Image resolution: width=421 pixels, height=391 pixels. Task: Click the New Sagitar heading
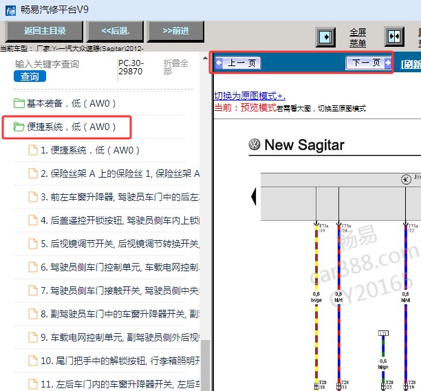[x=304, y=145]
